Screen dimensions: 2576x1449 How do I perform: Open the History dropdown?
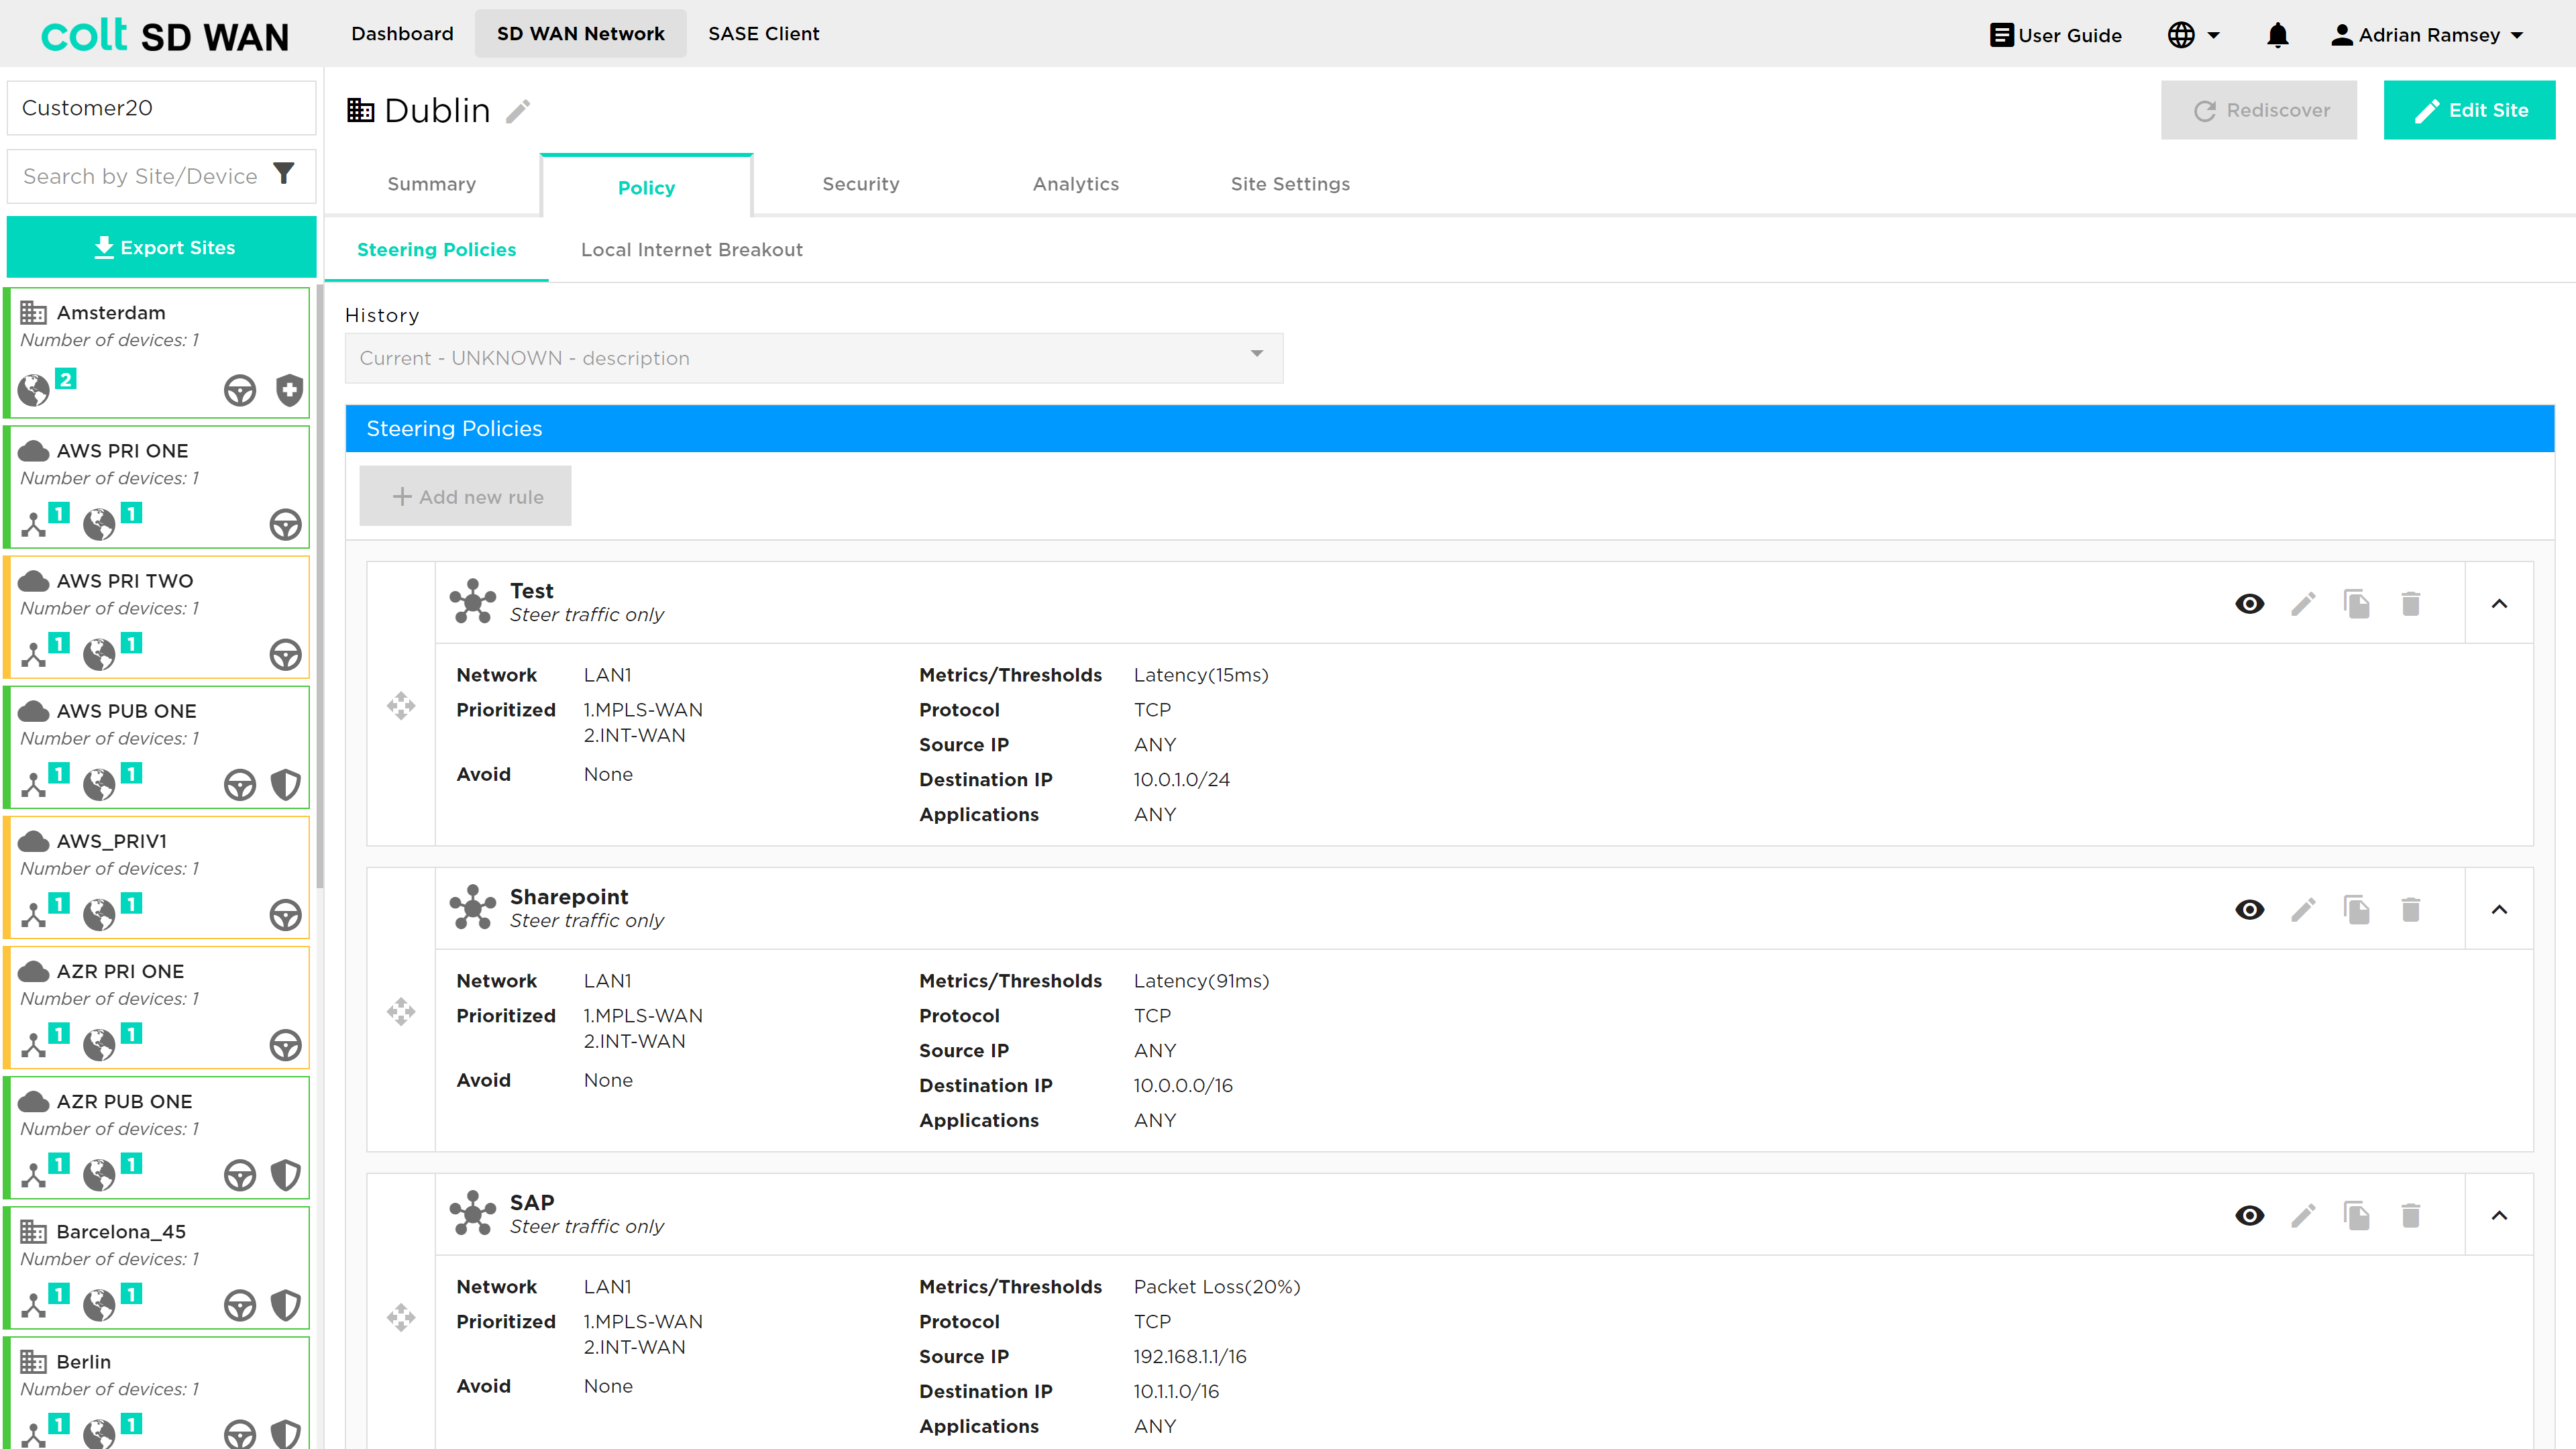point(814,358)
